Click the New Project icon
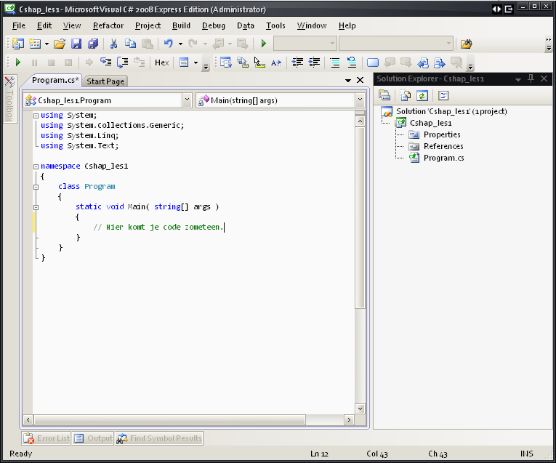This screenshot has width=556, height=463. click(17, 44)
